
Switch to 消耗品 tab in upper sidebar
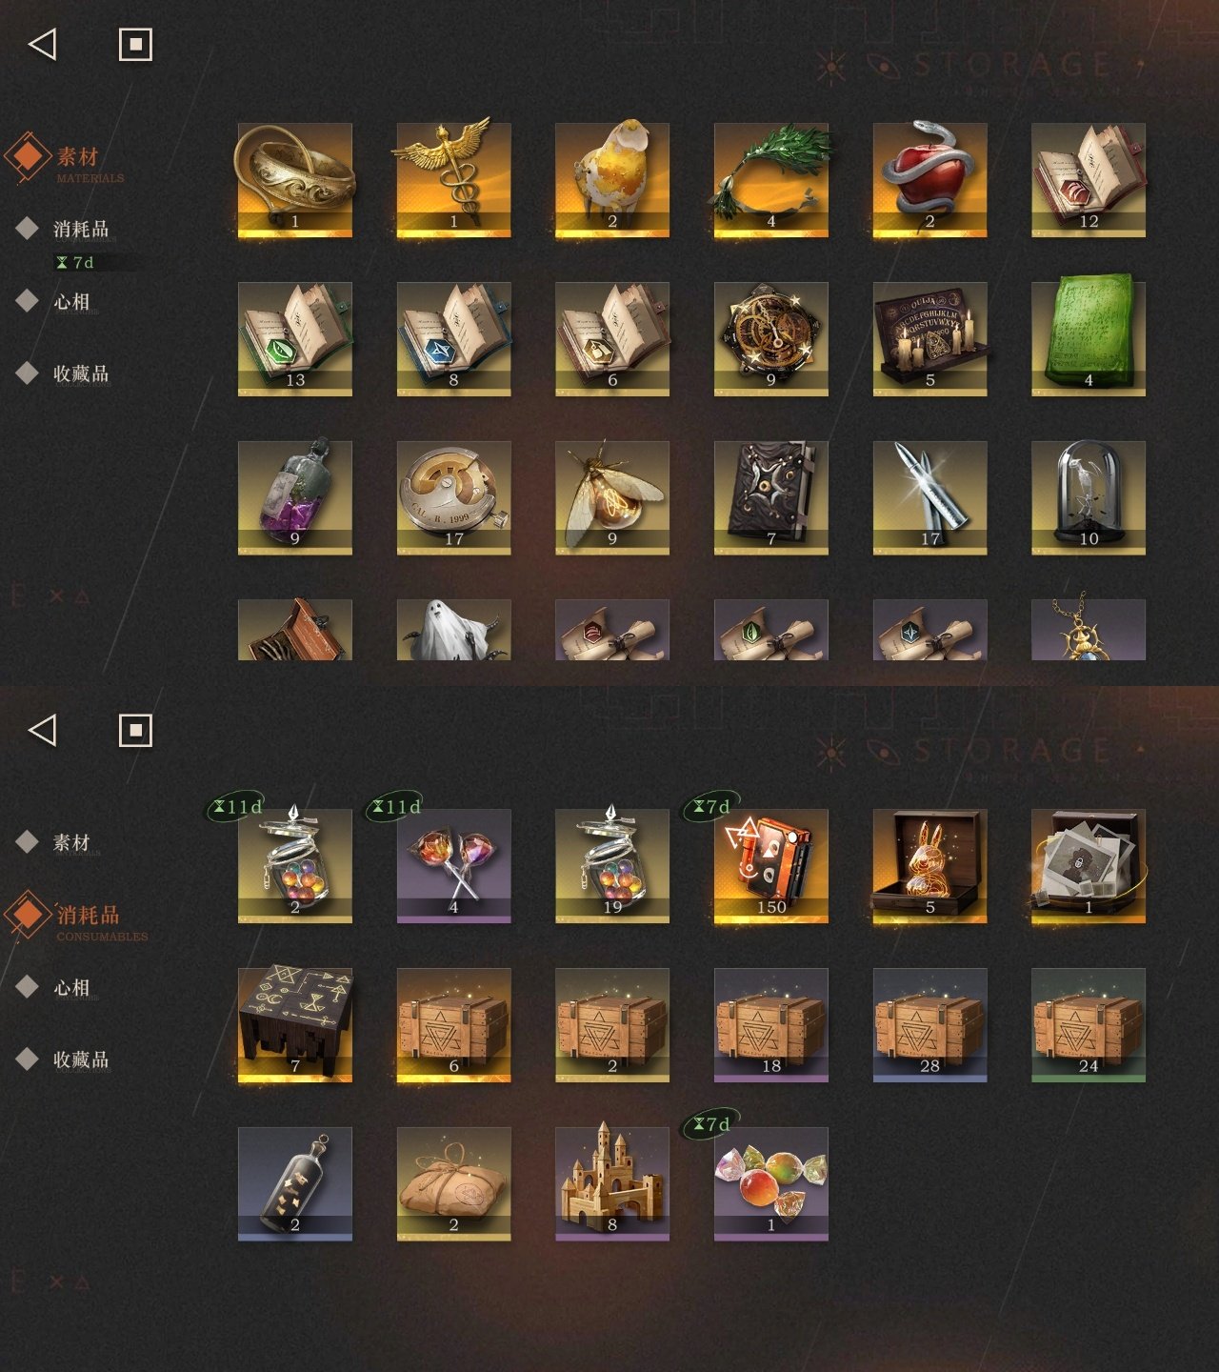pyautogui.click(x=81, y=229)
